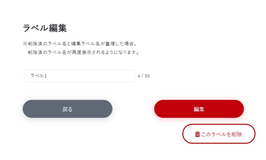Submit label changes with 編集
266x160 pixels.
pos(199,109)
